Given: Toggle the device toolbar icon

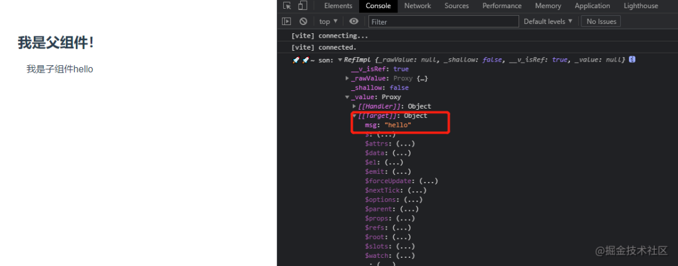Looking at the screenshot, I should [x=302, y=6].
